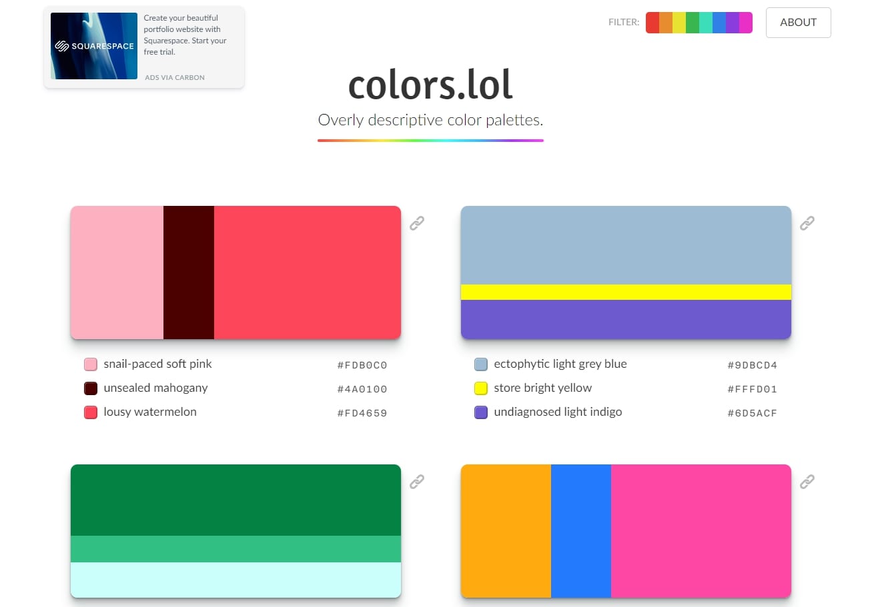Image resolution: width=870 pixels, height=607 pixels.
Task: Click the FILTER label
Action: click(x=624, y=23)
